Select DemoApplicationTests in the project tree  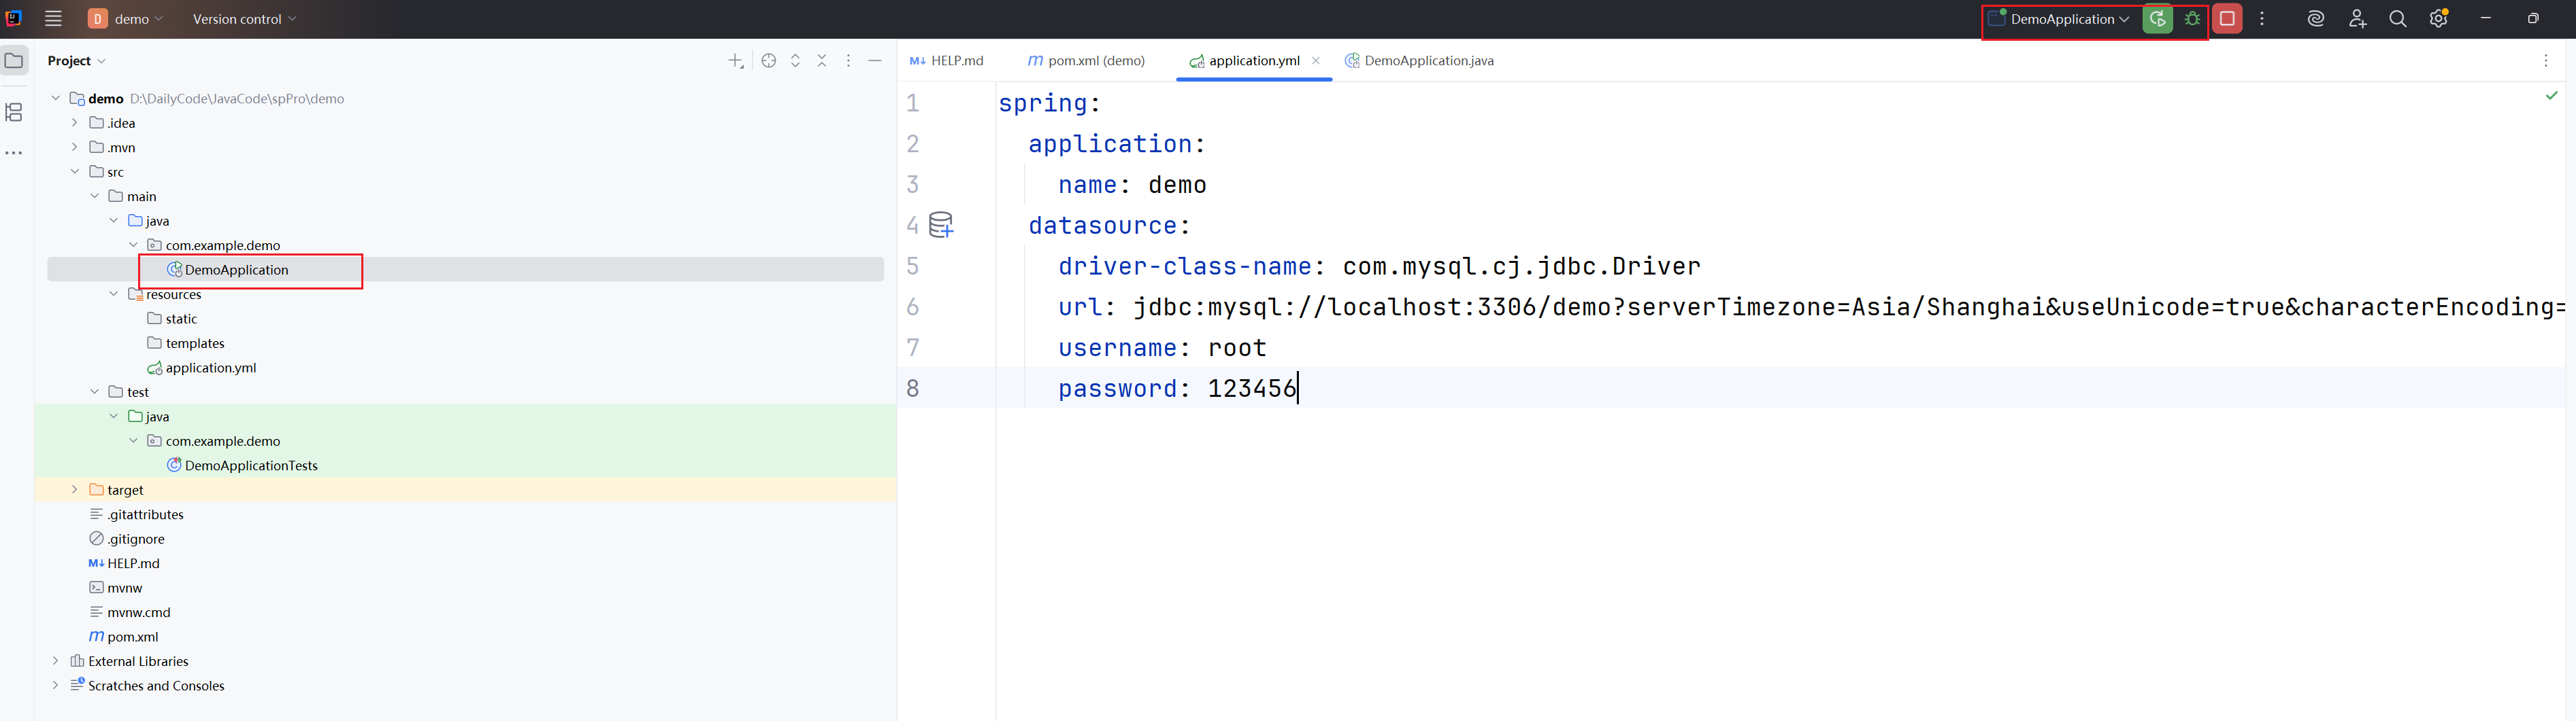click(249, 464)
